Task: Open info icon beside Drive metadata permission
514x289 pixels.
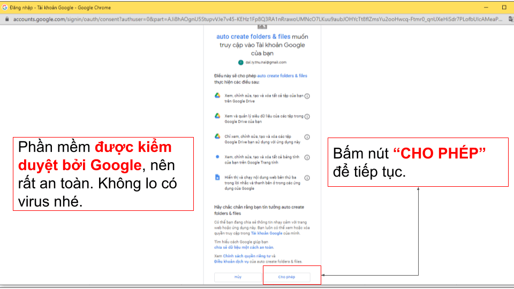Action: tap(307, 117)
